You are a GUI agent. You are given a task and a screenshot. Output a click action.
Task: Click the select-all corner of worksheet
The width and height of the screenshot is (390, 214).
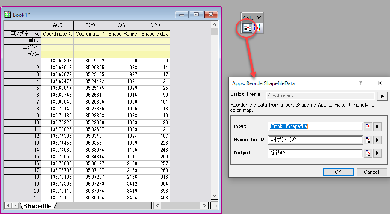pos(23,25)
